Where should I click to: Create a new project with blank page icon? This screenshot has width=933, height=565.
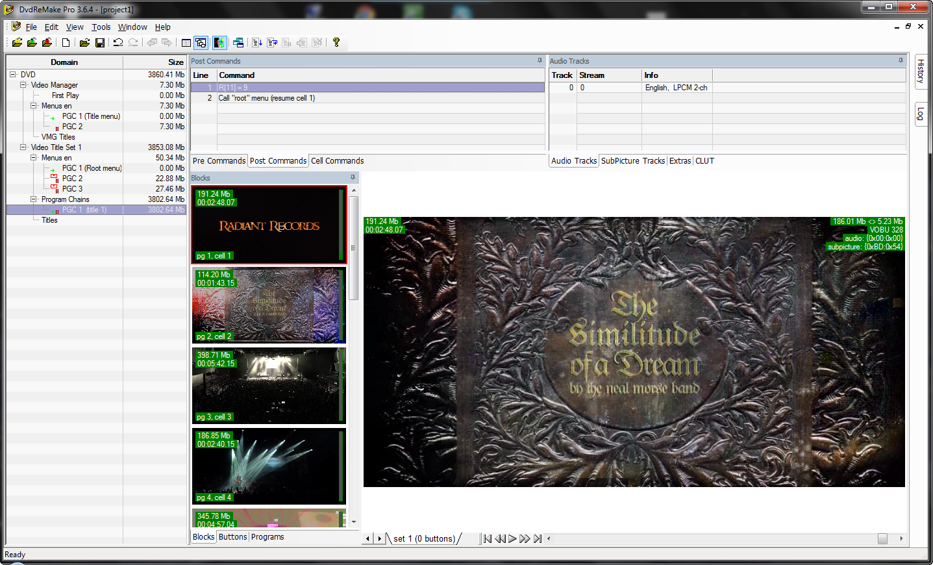tap(66, 43)
